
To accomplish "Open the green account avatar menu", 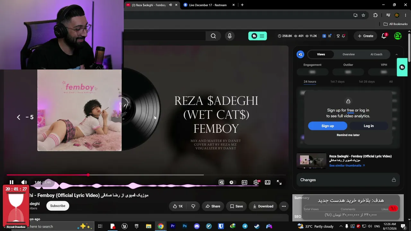I will click(398, 36).
